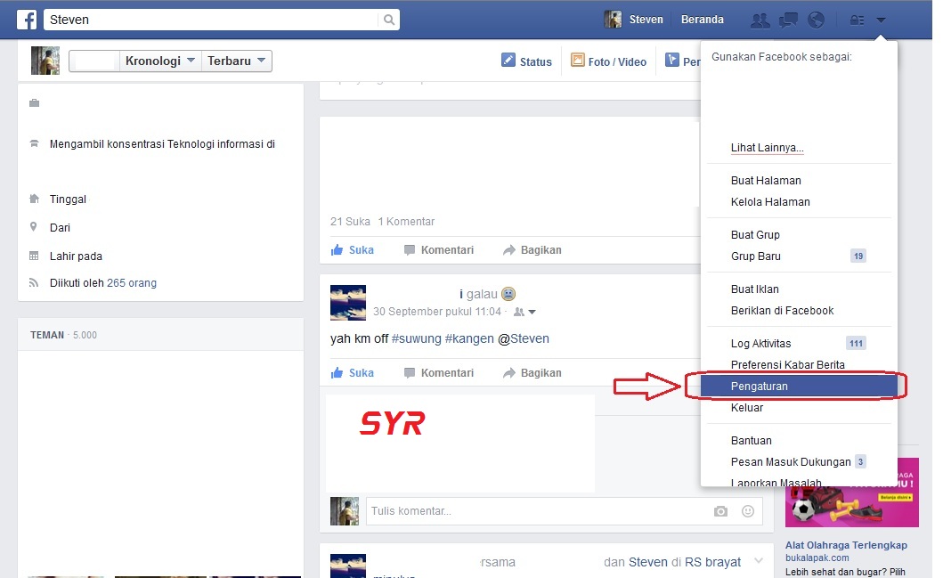943x578 pixels.
Task: Click the search magnifier icon
Action: tap(389, 20)
